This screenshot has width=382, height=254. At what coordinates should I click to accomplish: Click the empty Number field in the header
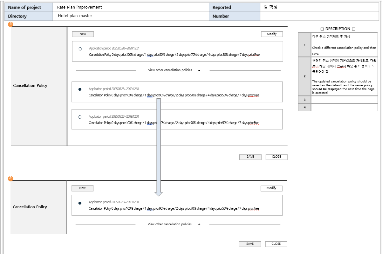click(x=319, y=16)
